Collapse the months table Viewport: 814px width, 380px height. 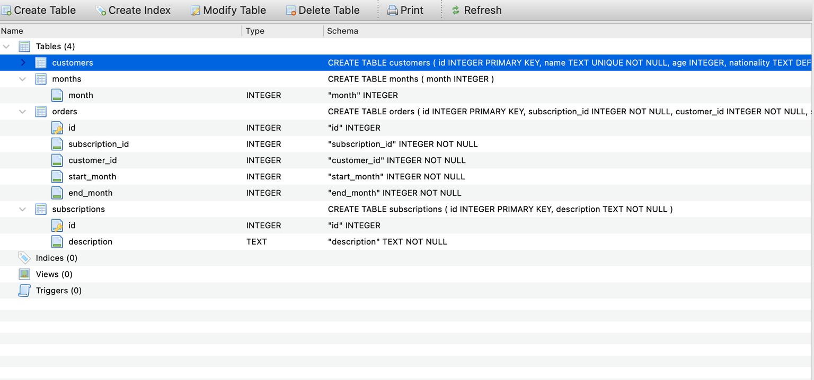[x=23, y=79]
